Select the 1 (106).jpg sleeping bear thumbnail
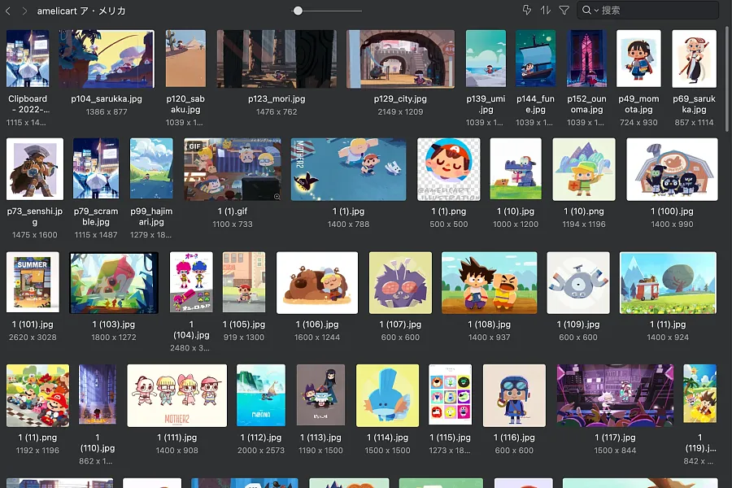This screenshot has width=732, height=488. [317, 282]
